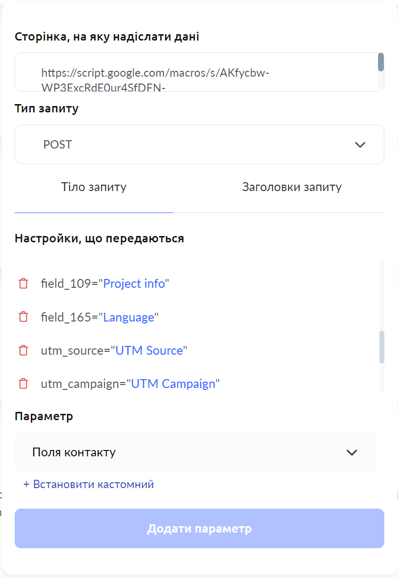398x578 pixels.
Task: Click into the script.google.com URL field
Action: [196, 72]
